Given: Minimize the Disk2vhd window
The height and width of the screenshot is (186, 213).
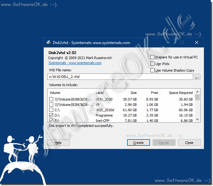Looking at the screenshot, I should pyautogui.click(x=168, y=43).
